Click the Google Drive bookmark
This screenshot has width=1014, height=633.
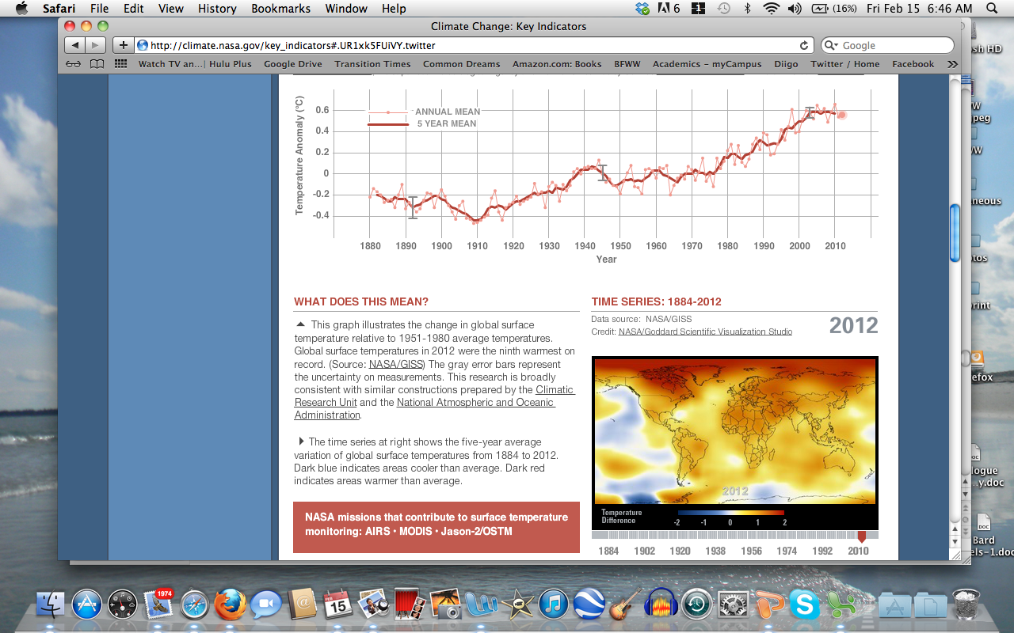pos(292,64)
